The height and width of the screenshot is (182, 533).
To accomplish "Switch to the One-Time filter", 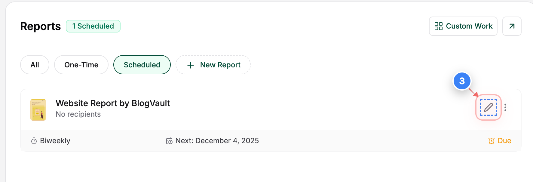I will [x=81, y=65].
